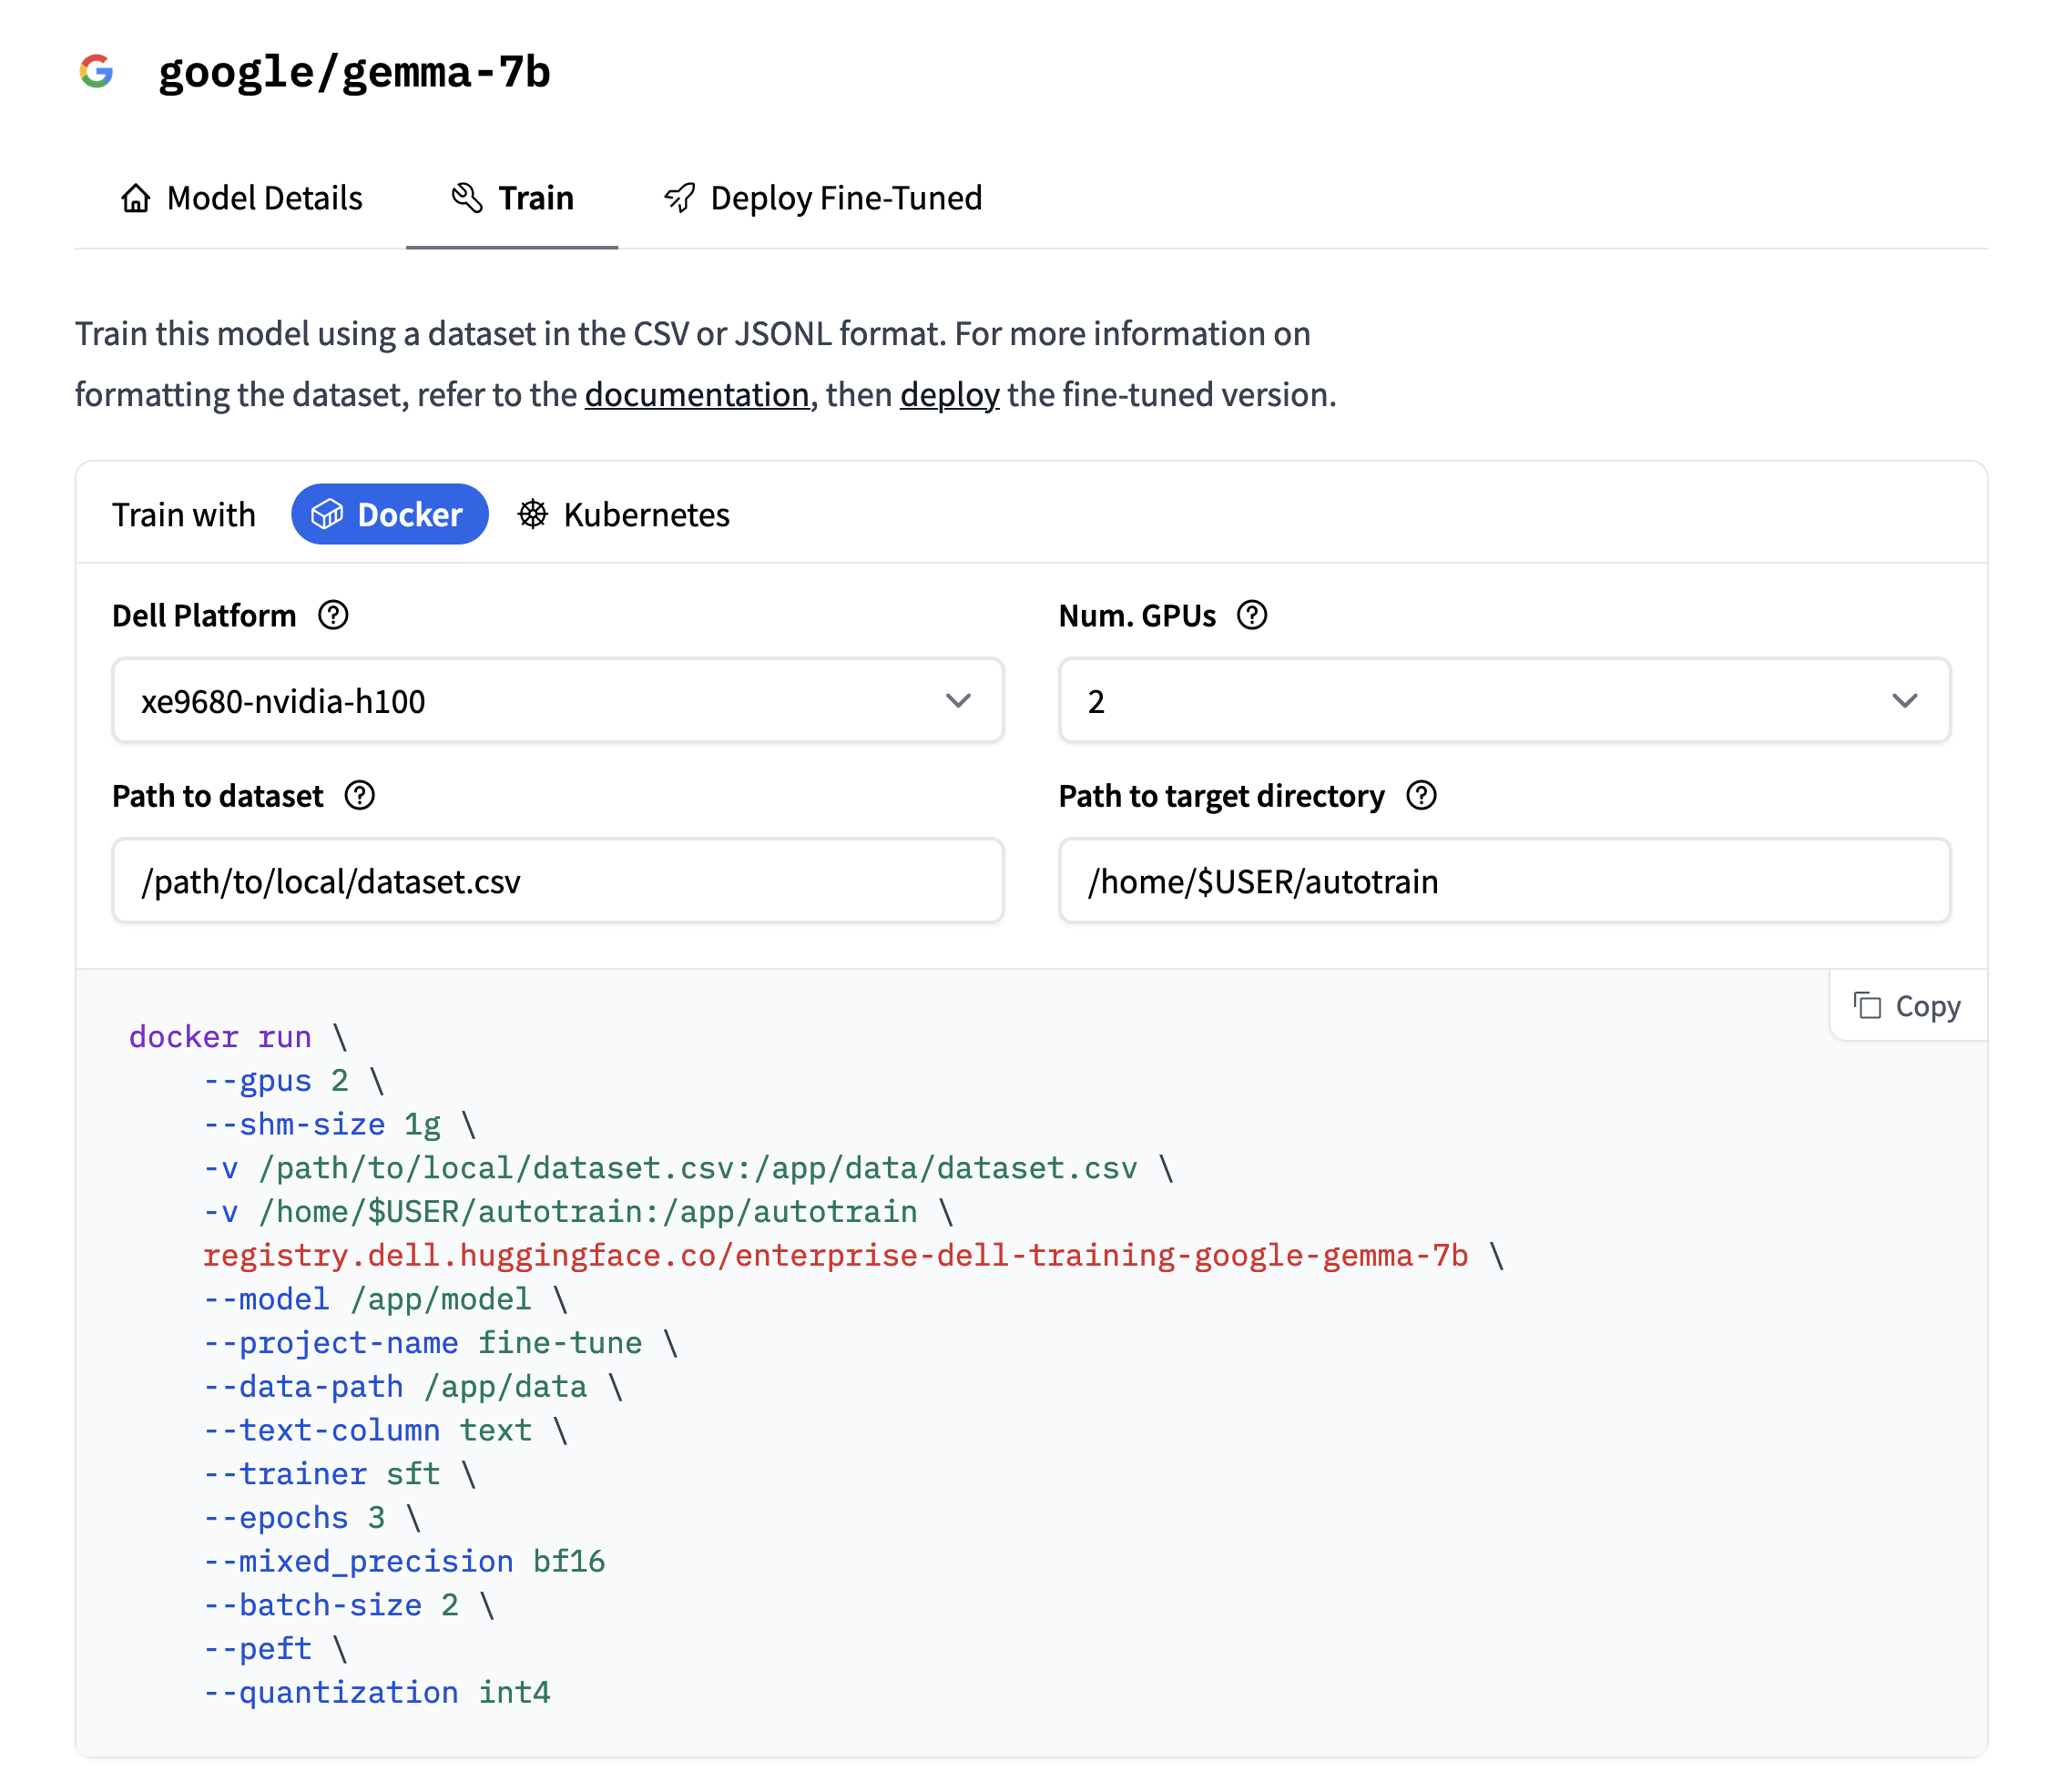Click the '--data-path /app/data' line
2069x1792 pixels.
pyautogui.click(x=414, y=1387)
